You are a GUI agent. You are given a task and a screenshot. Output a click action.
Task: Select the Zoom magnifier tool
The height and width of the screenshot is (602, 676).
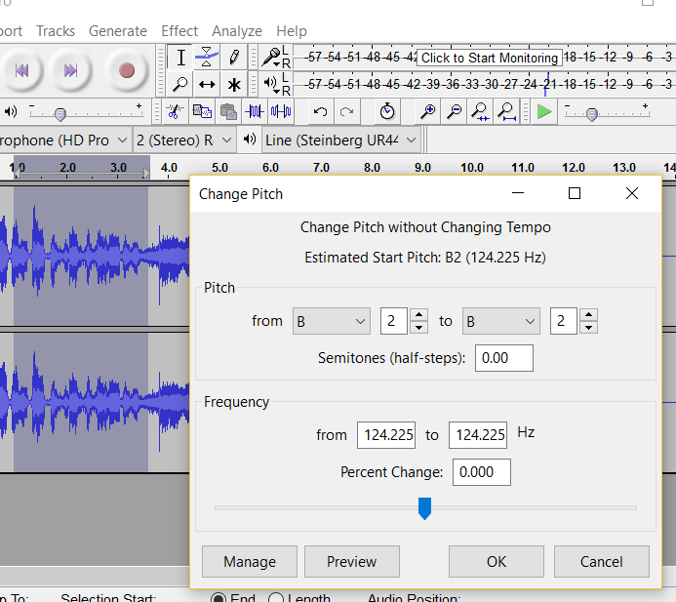pyautogui.click(x=180, y=84)
